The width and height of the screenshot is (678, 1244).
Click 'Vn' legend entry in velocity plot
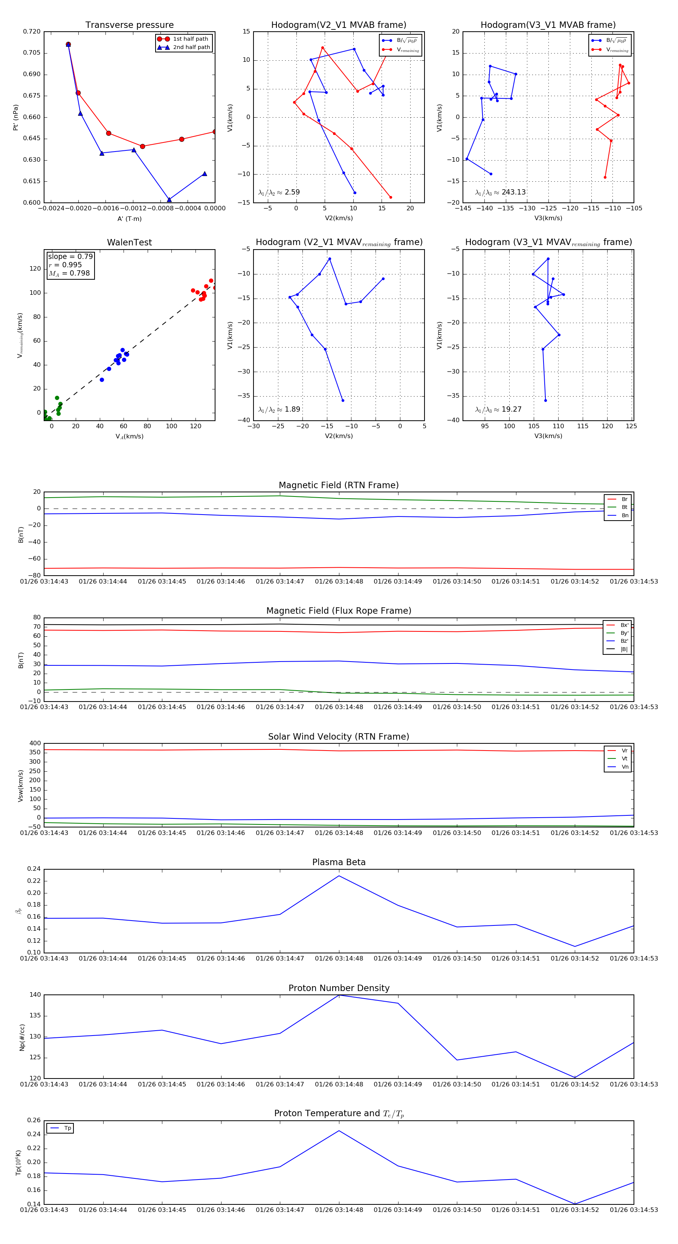(x=618, y=767)
